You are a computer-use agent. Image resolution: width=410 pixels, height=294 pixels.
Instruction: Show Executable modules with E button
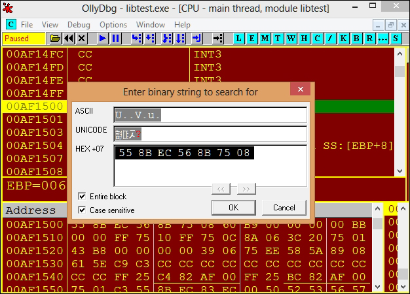(252, 39)
